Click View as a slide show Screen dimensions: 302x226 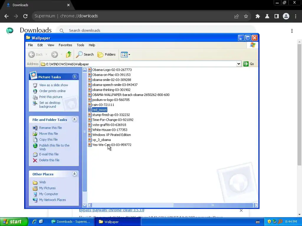click(x=54, y=85)
